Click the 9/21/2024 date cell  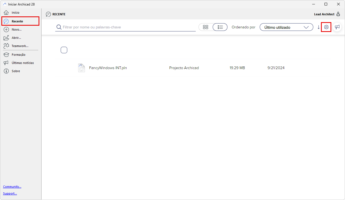[276, 68]
